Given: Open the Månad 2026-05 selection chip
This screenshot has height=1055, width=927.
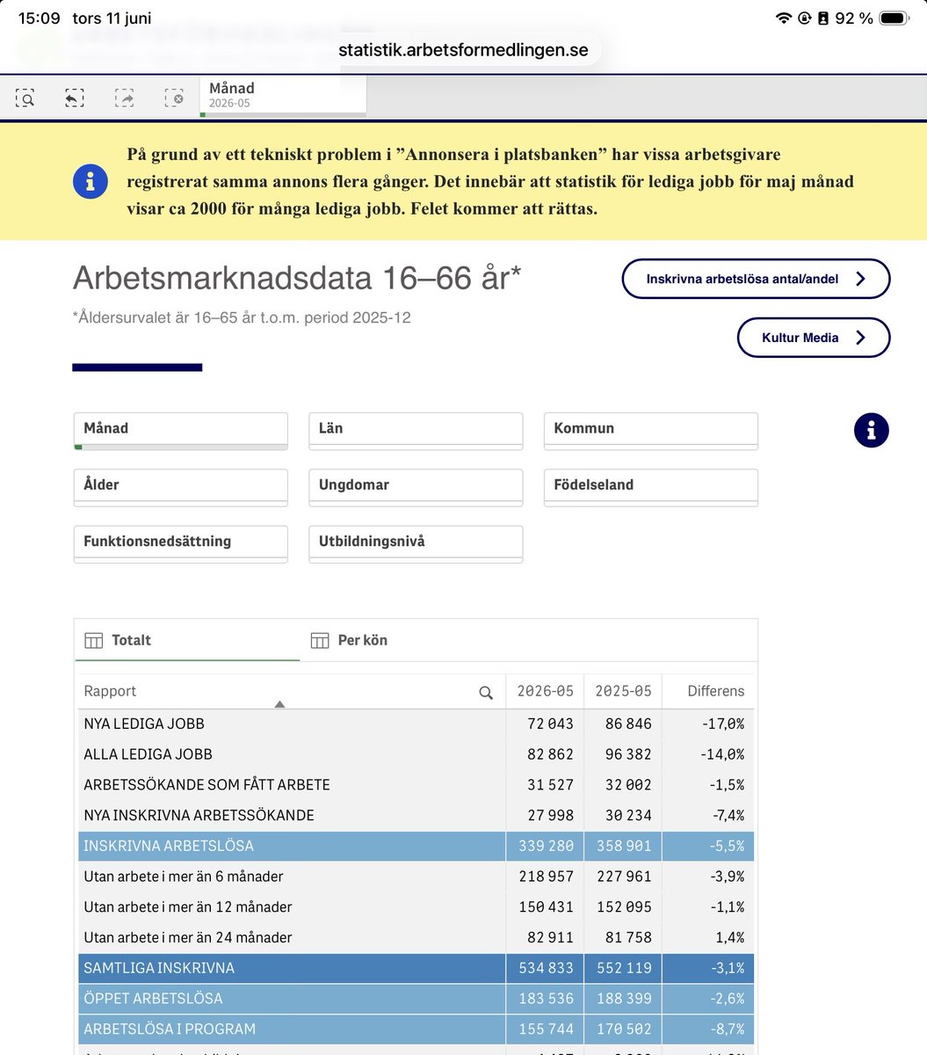Looking at the screenshot, I should [283, 96].
